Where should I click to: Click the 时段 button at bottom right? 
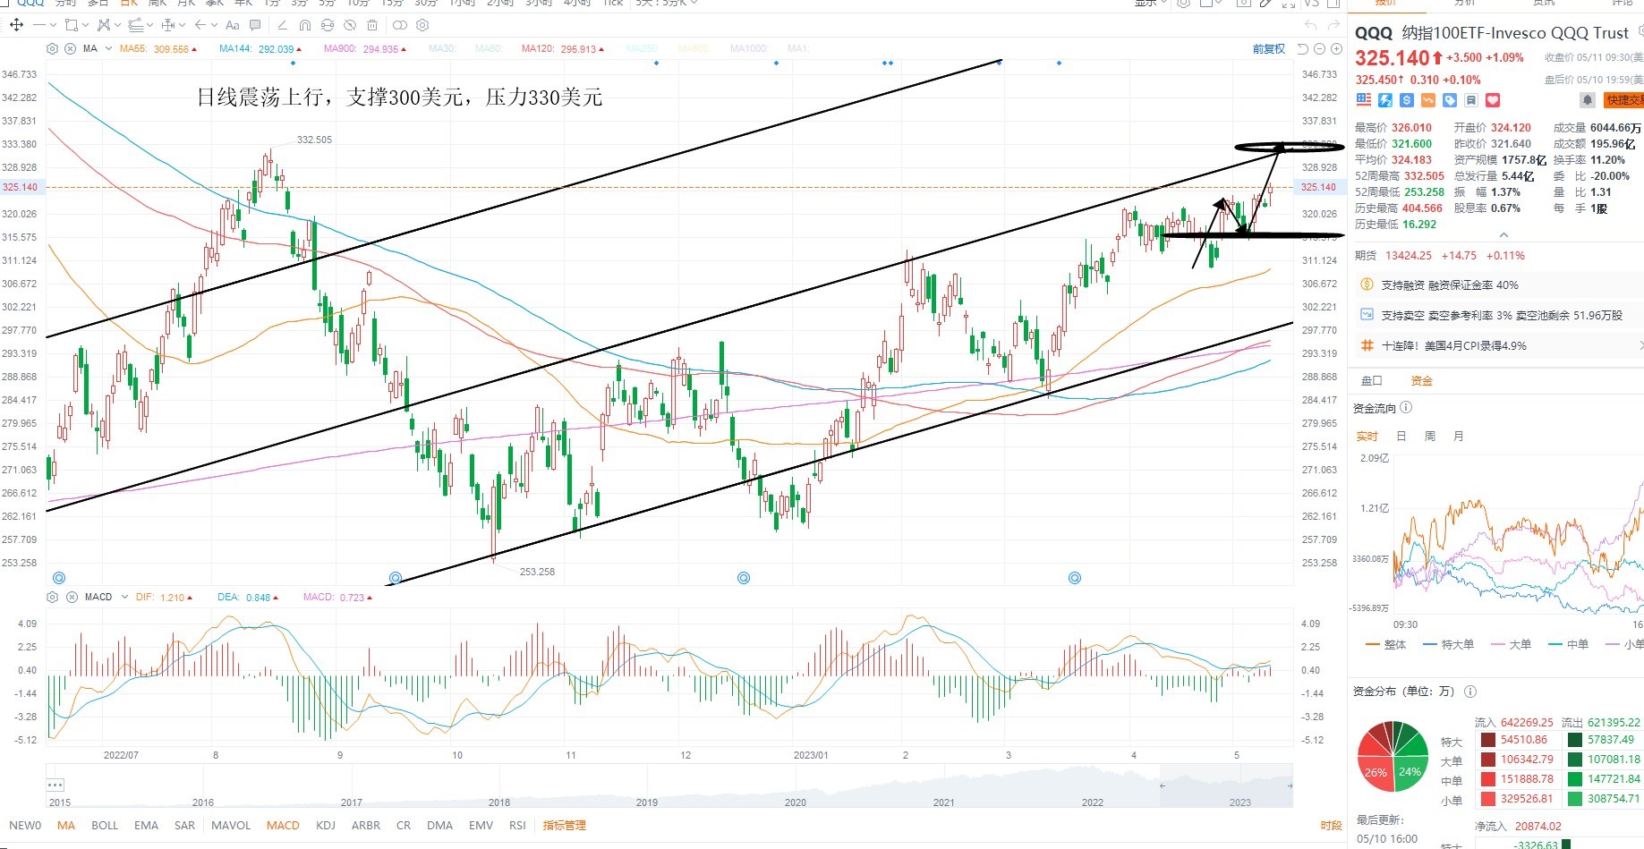[1331, 825]
